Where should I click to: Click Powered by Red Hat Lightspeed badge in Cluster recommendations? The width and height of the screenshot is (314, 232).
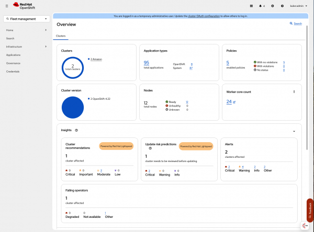116,146
